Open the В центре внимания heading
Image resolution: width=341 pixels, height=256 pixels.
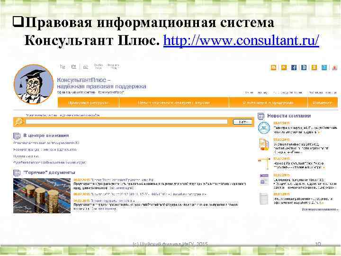click(46, 136)
